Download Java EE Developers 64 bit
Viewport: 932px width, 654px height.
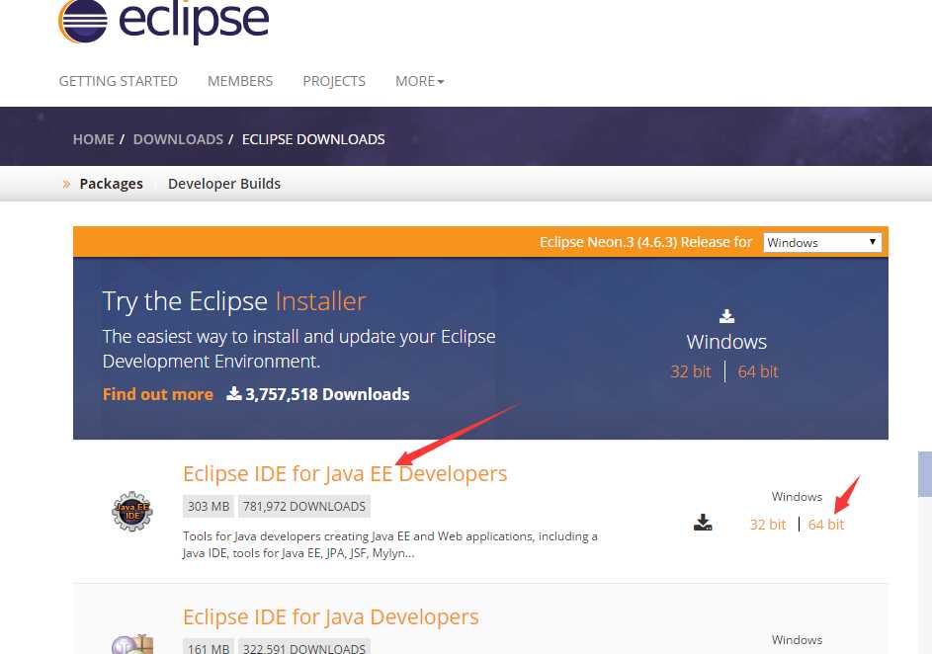tap(826, 525)
